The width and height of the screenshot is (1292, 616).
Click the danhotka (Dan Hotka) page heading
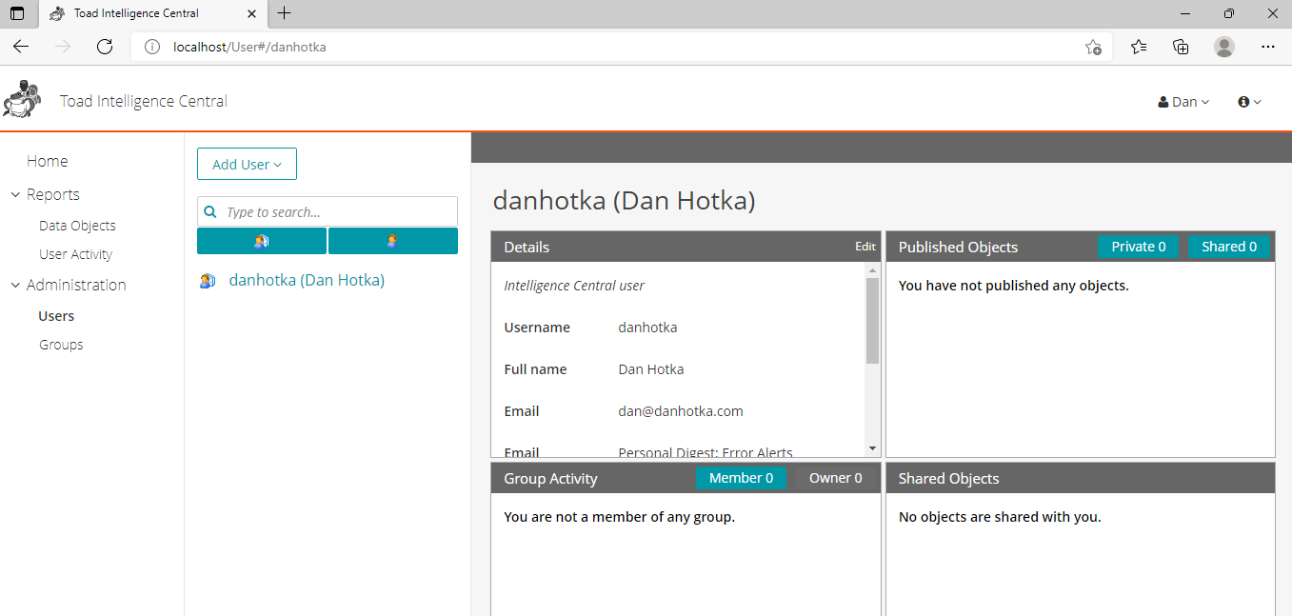624,201
